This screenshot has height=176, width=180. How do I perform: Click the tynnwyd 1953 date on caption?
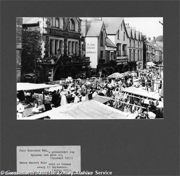coord(61,158)
